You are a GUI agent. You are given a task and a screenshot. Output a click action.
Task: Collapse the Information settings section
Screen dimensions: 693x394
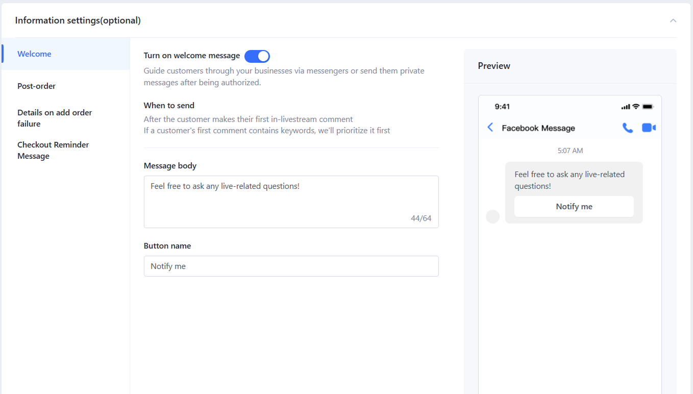tap(673, 20)
